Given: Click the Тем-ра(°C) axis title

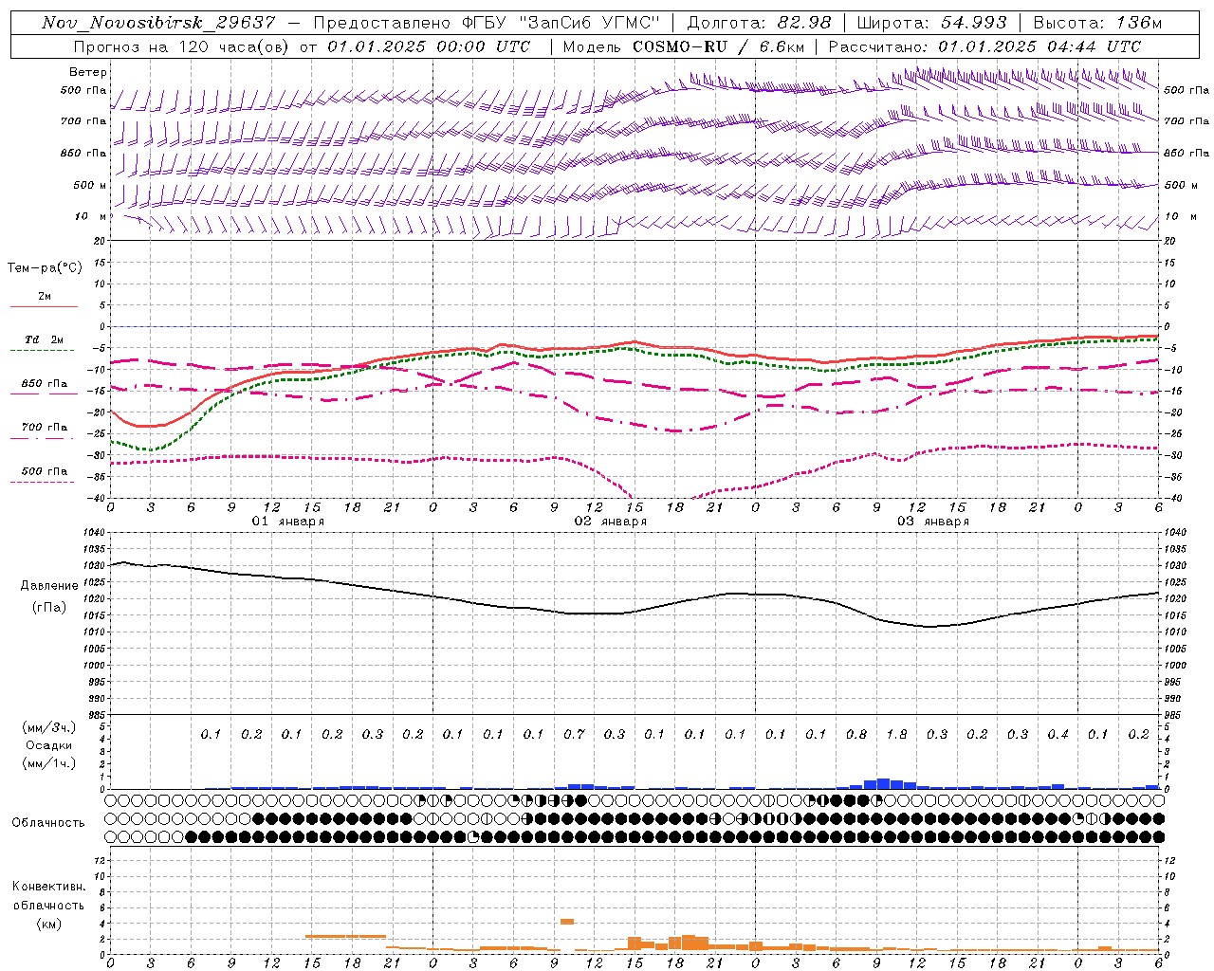Looking at the screenshot, I should [x=45, y=268].
